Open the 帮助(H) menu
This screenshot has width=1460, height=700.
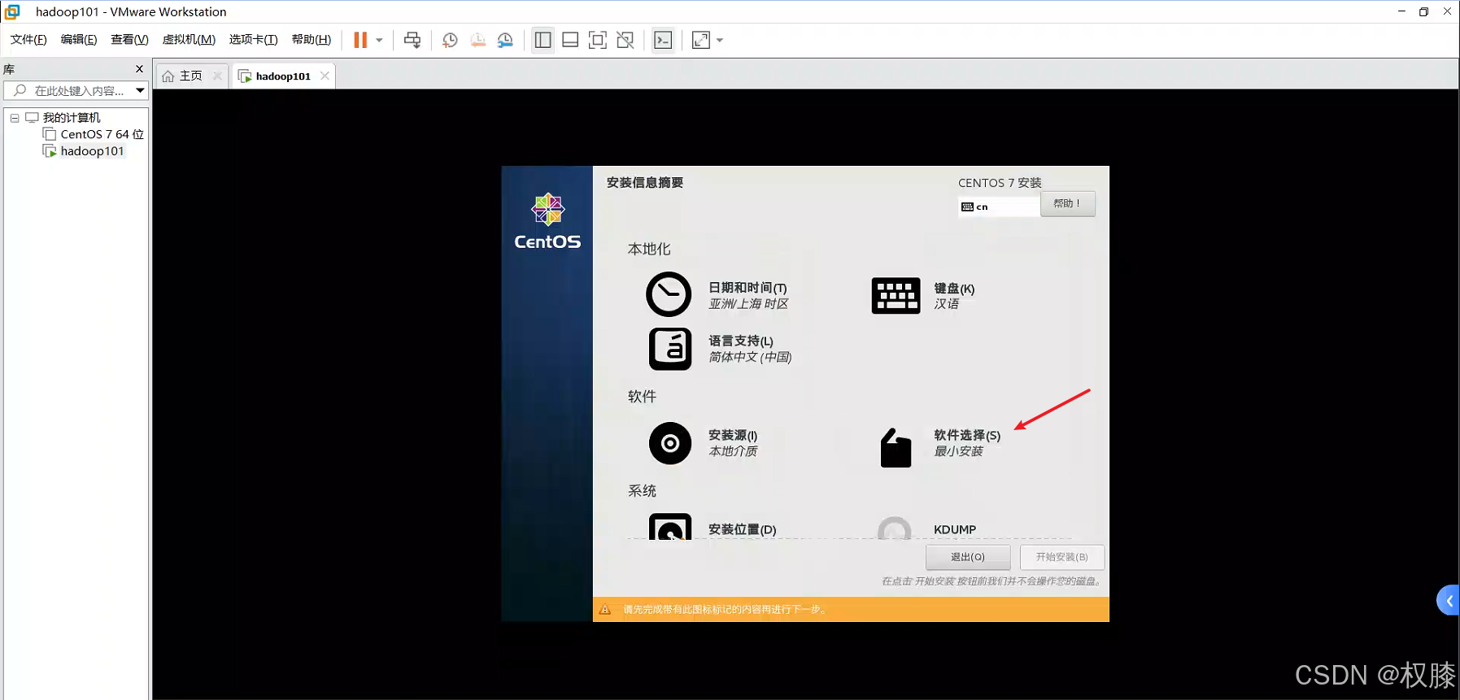(312, 40)
